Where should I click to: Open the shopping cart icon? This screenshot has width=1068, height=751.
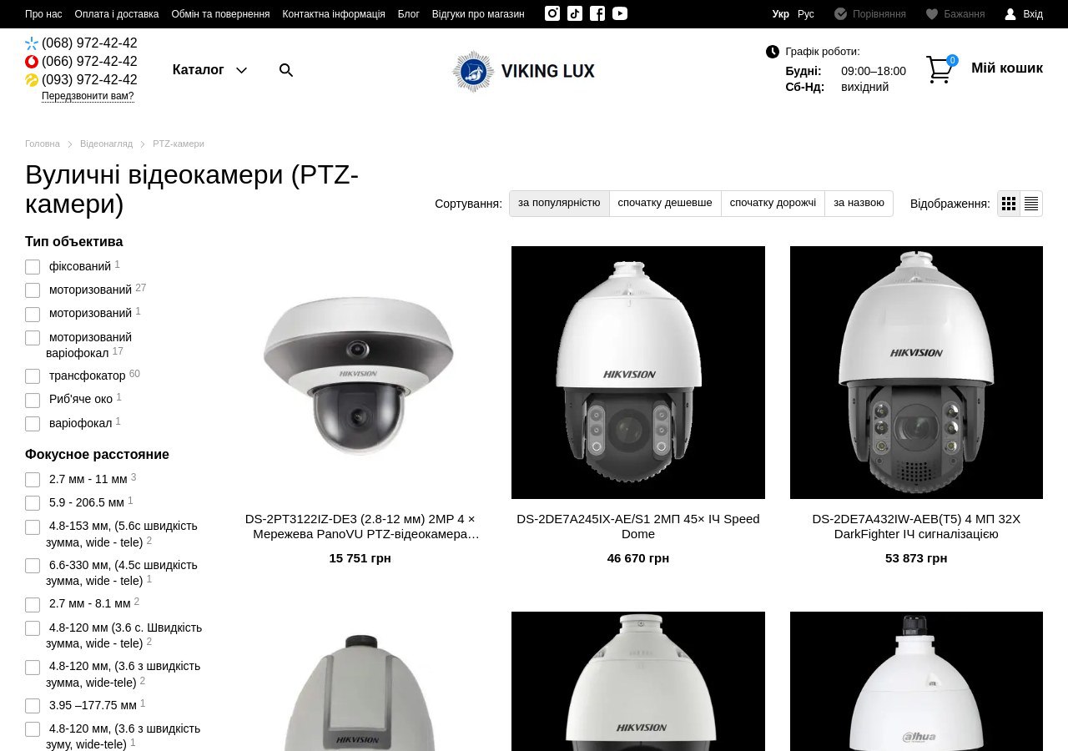(x=940, y=69)
